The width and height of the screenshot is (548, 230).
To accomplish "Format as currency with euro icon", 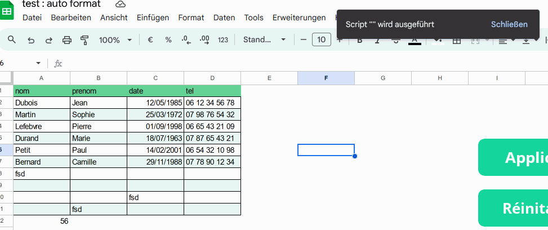I will [x=150, y=40].
